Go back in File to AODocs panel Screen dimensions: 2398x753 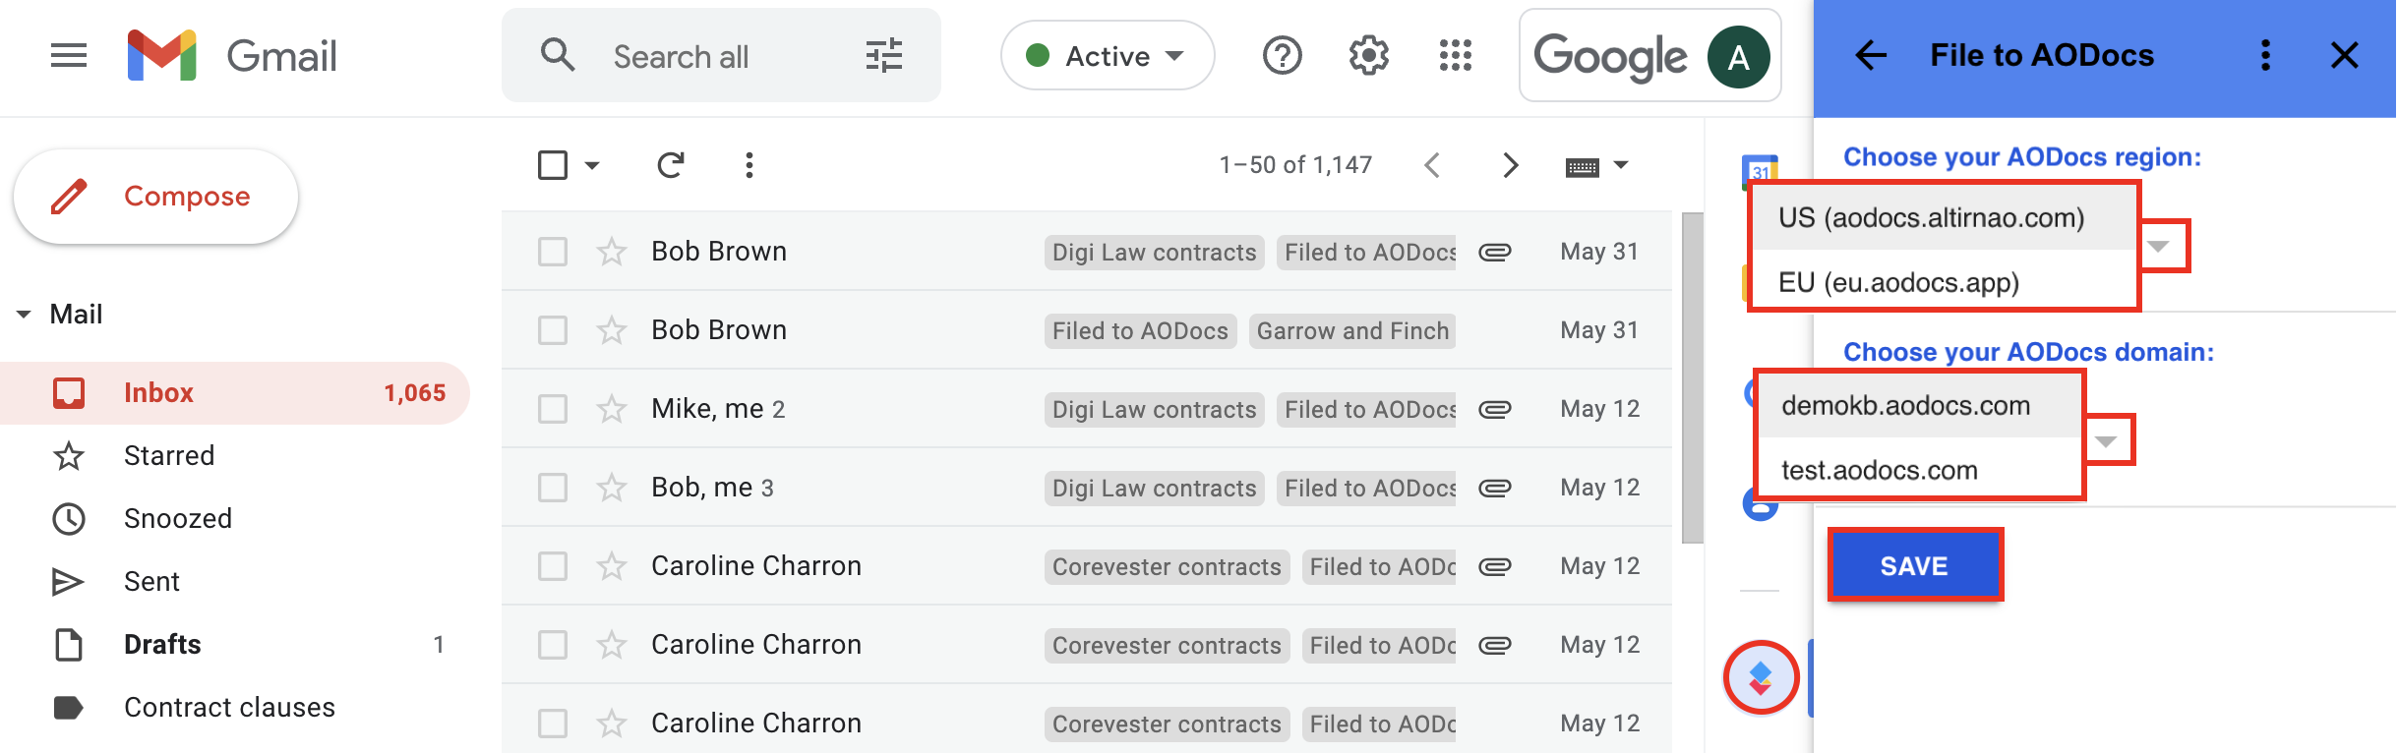point(1870,56)
